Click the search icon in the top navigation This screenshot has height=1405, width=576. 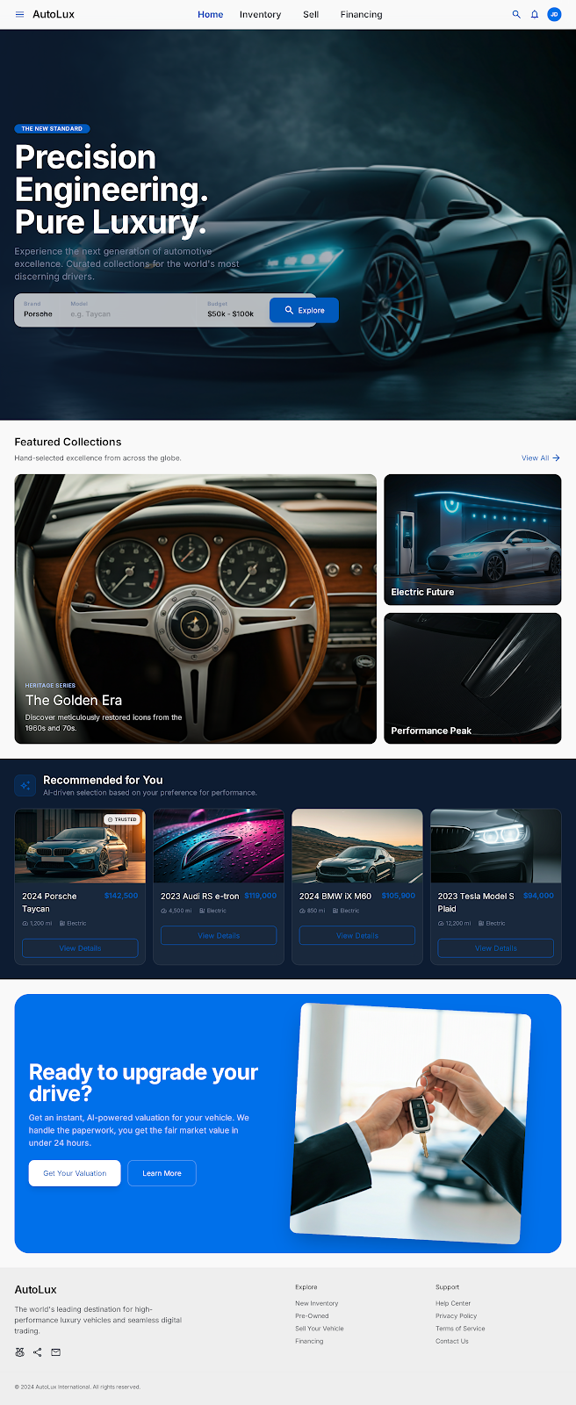[516, 15]
